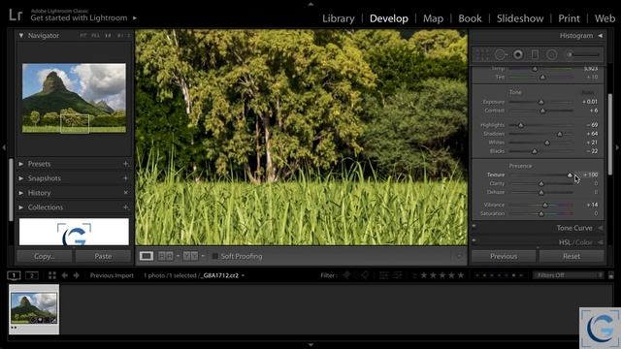Select the Spot Removal tool icon
Screen dimensions: 621x349
[501, 54]
